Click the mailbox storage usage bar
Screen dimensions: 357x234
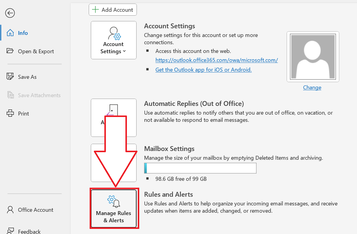pyautogui.click(x=200, y=168)
